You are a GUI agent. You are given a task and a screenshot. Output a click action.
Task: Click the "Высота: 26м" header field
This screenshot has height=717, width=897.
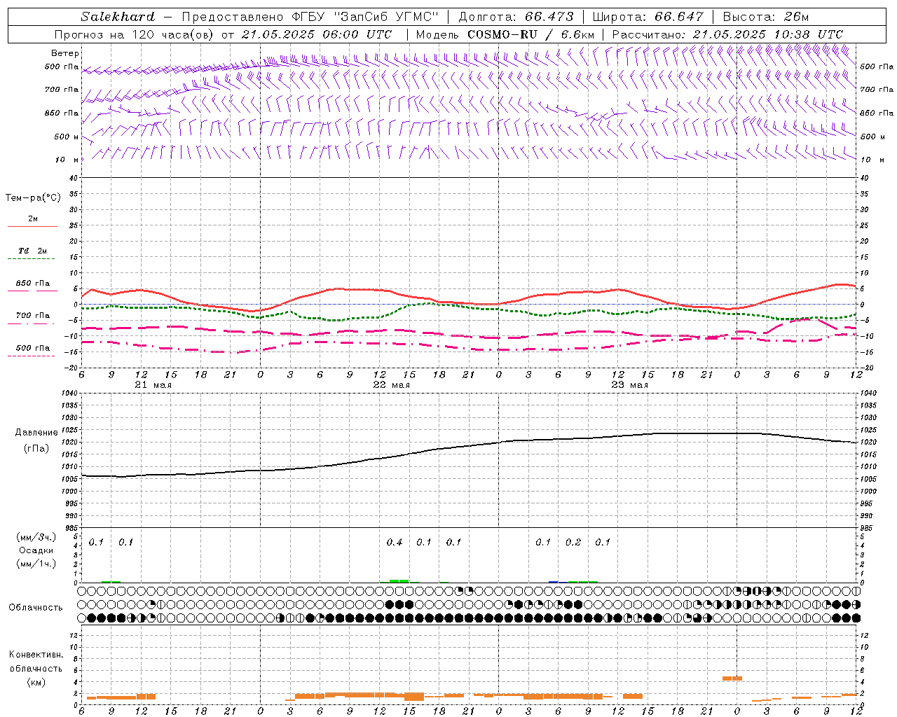[x=766, y=17]
